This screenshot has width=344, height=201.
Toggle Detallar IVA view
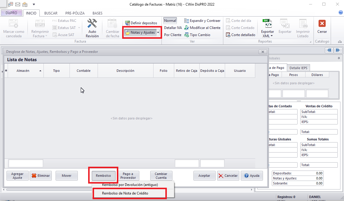coord(173,28)
